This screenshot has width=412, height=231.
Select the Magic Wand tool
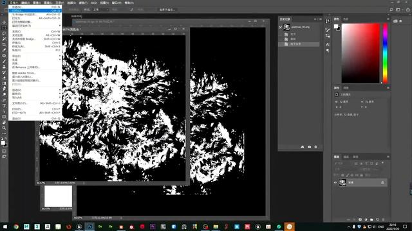4,38
